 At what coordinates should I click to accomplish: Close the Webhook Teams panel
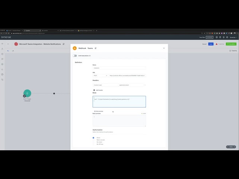pyautogui.click(x=164, y=48)
